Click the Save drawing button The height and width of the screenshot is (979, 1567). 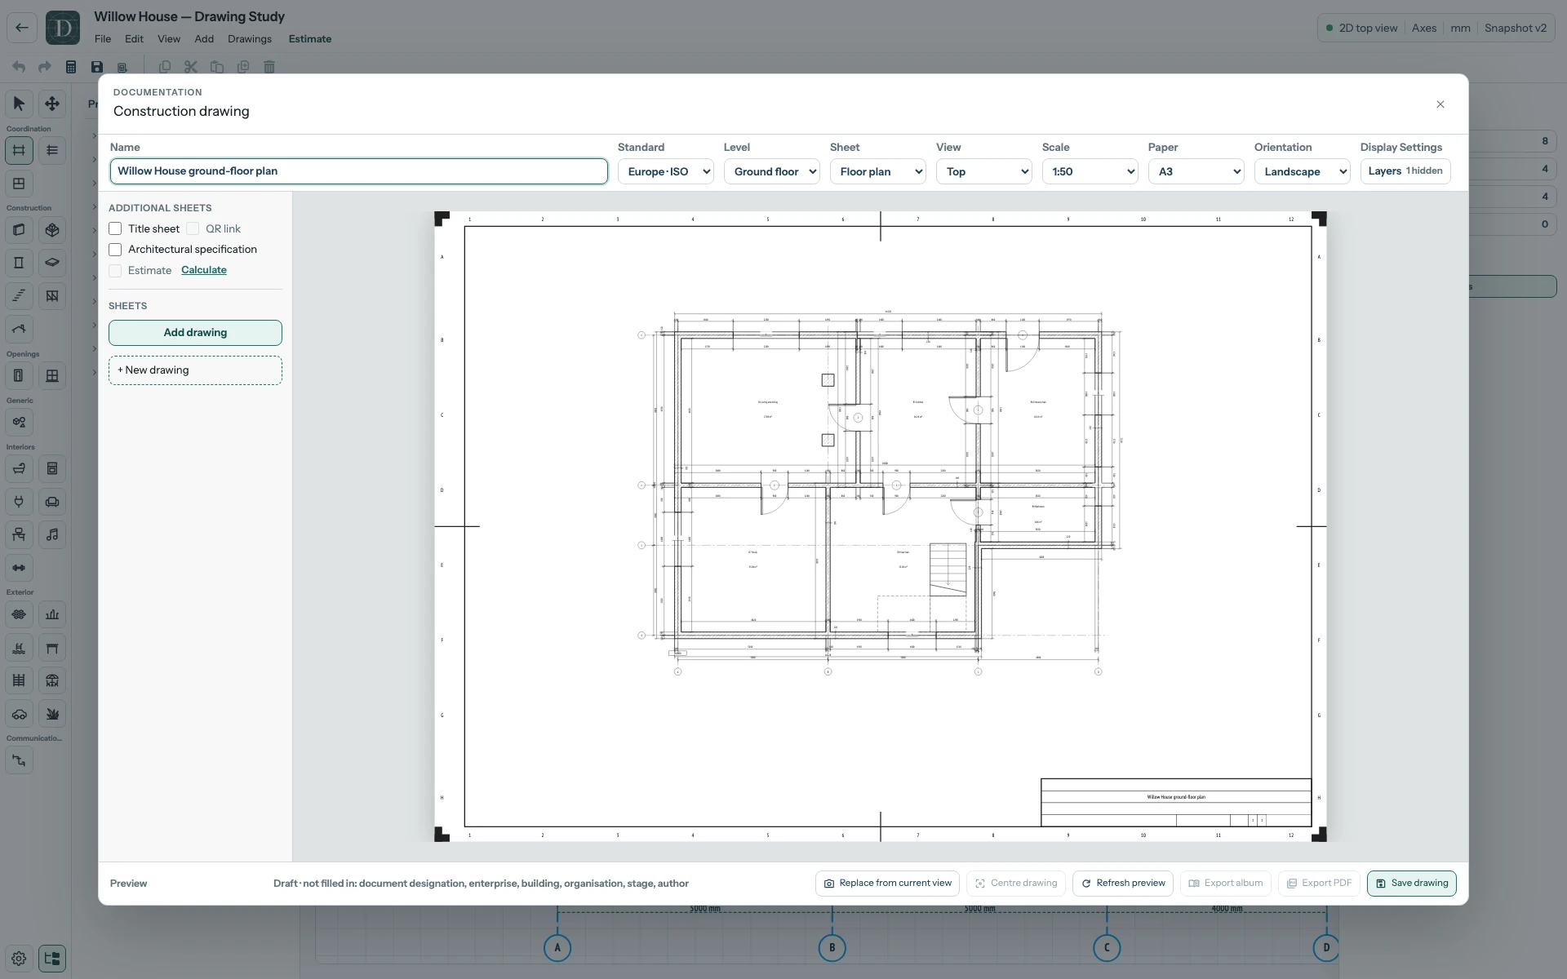pos(1412,884)
